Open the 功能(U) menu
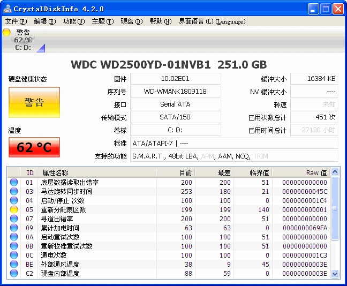The image size is (347, 286). [x=73, y=21]
